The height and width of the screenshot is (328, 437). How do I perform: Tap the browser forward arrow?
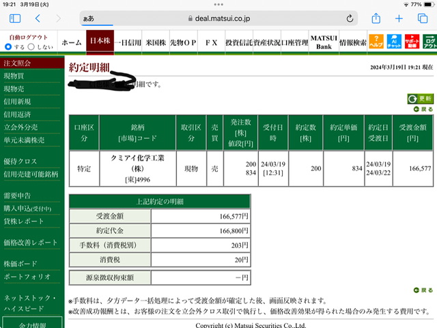click(58, 18)
